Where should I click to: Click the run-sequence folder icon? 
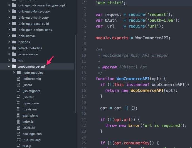[14, 54]
